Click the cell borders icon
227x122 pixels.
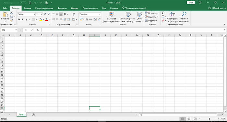point(33,19)
